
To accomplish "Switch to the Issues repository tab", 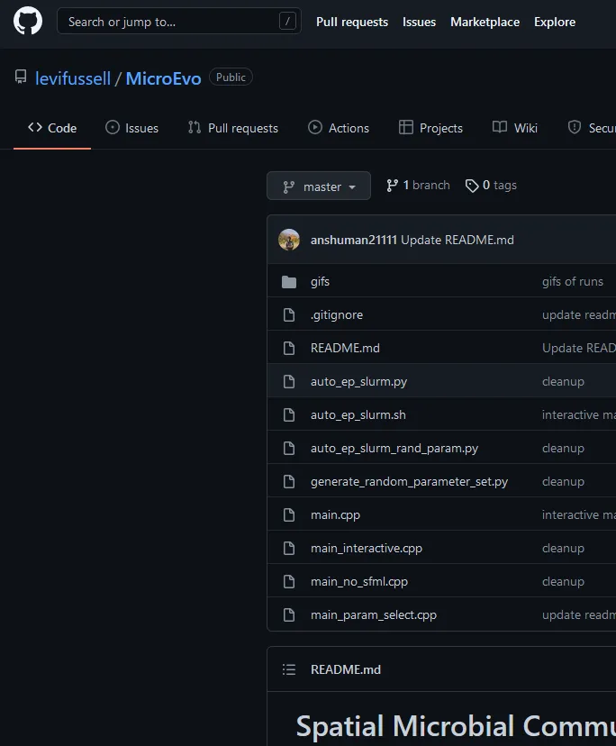I will 131,128.
